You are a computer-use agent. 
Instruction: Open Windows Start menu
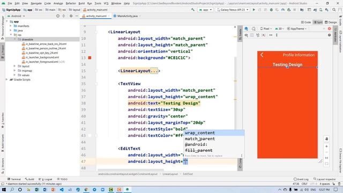click(4, 189)
